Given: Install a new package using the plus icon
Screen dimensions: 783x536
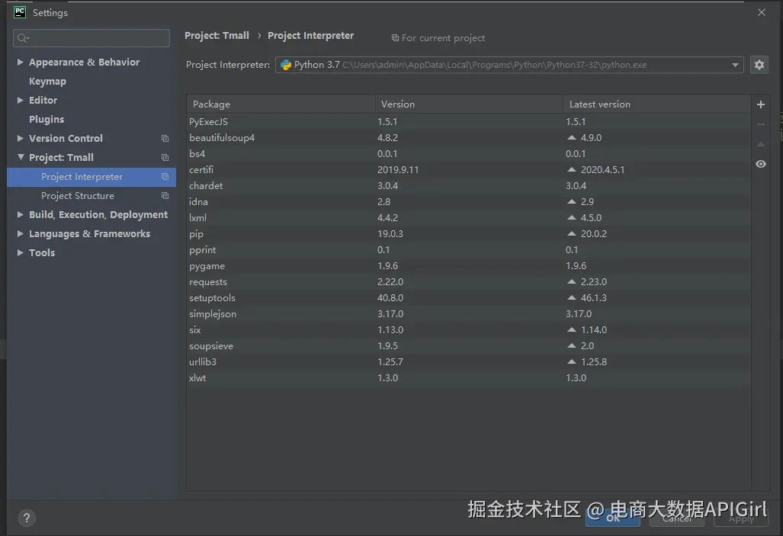Looking at the screenshot, I should (759, 104).
